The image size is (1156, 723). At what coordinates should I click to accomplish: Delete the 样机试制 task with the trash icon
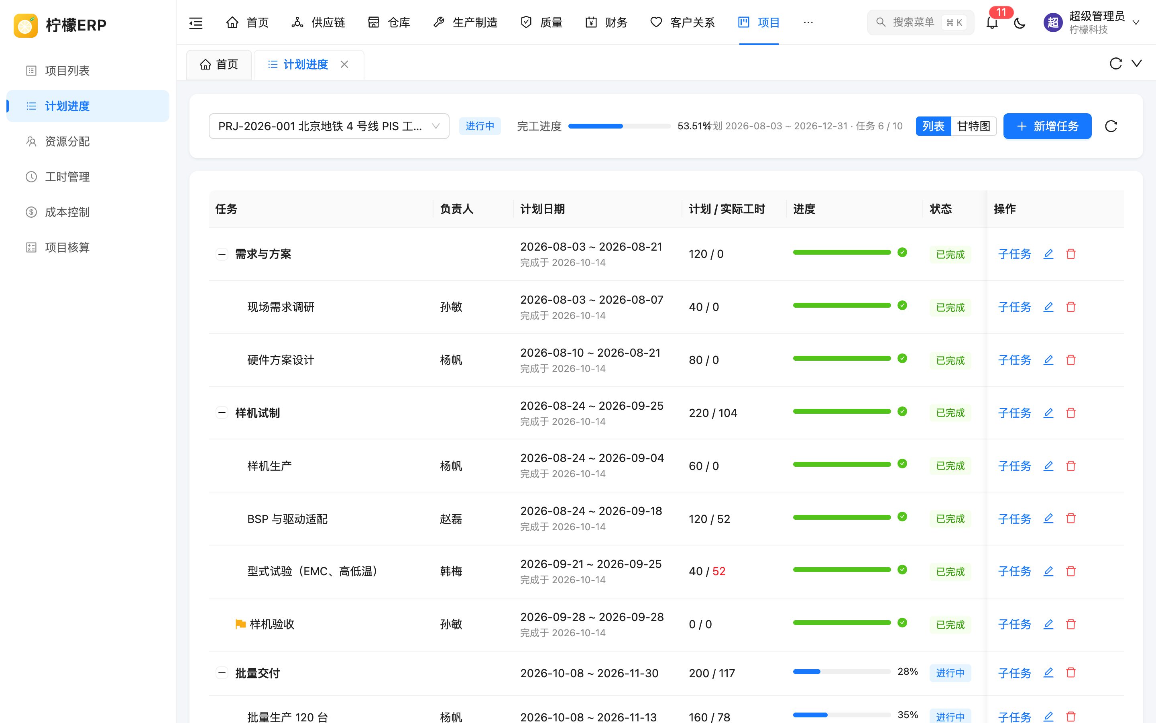pos(1071,413)
